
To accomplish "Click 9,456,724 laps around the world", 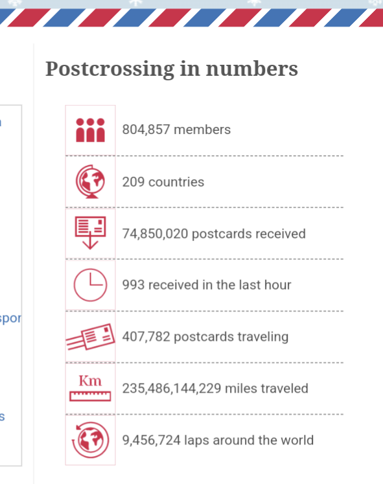I will tap(218, 440).
